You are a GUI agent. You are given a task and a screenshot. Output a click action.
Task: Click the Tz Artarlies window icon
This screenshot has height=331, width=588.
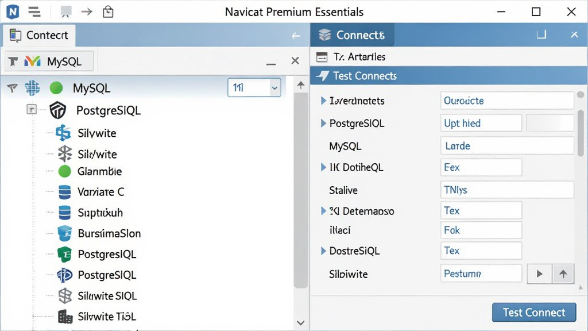coord(322,57)
